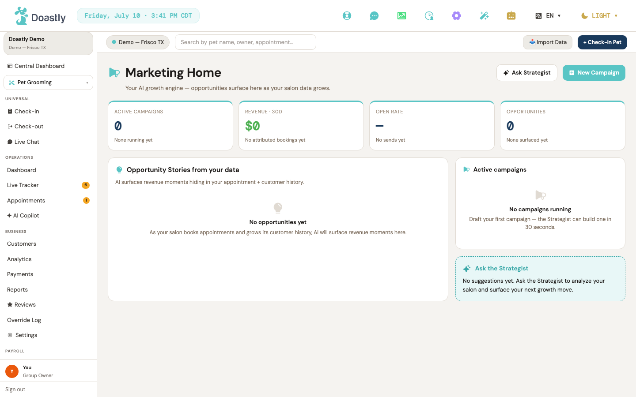The image size is (636, 397).
Task: Click the translate icon beside EN
Action: [x=538, y=16]
